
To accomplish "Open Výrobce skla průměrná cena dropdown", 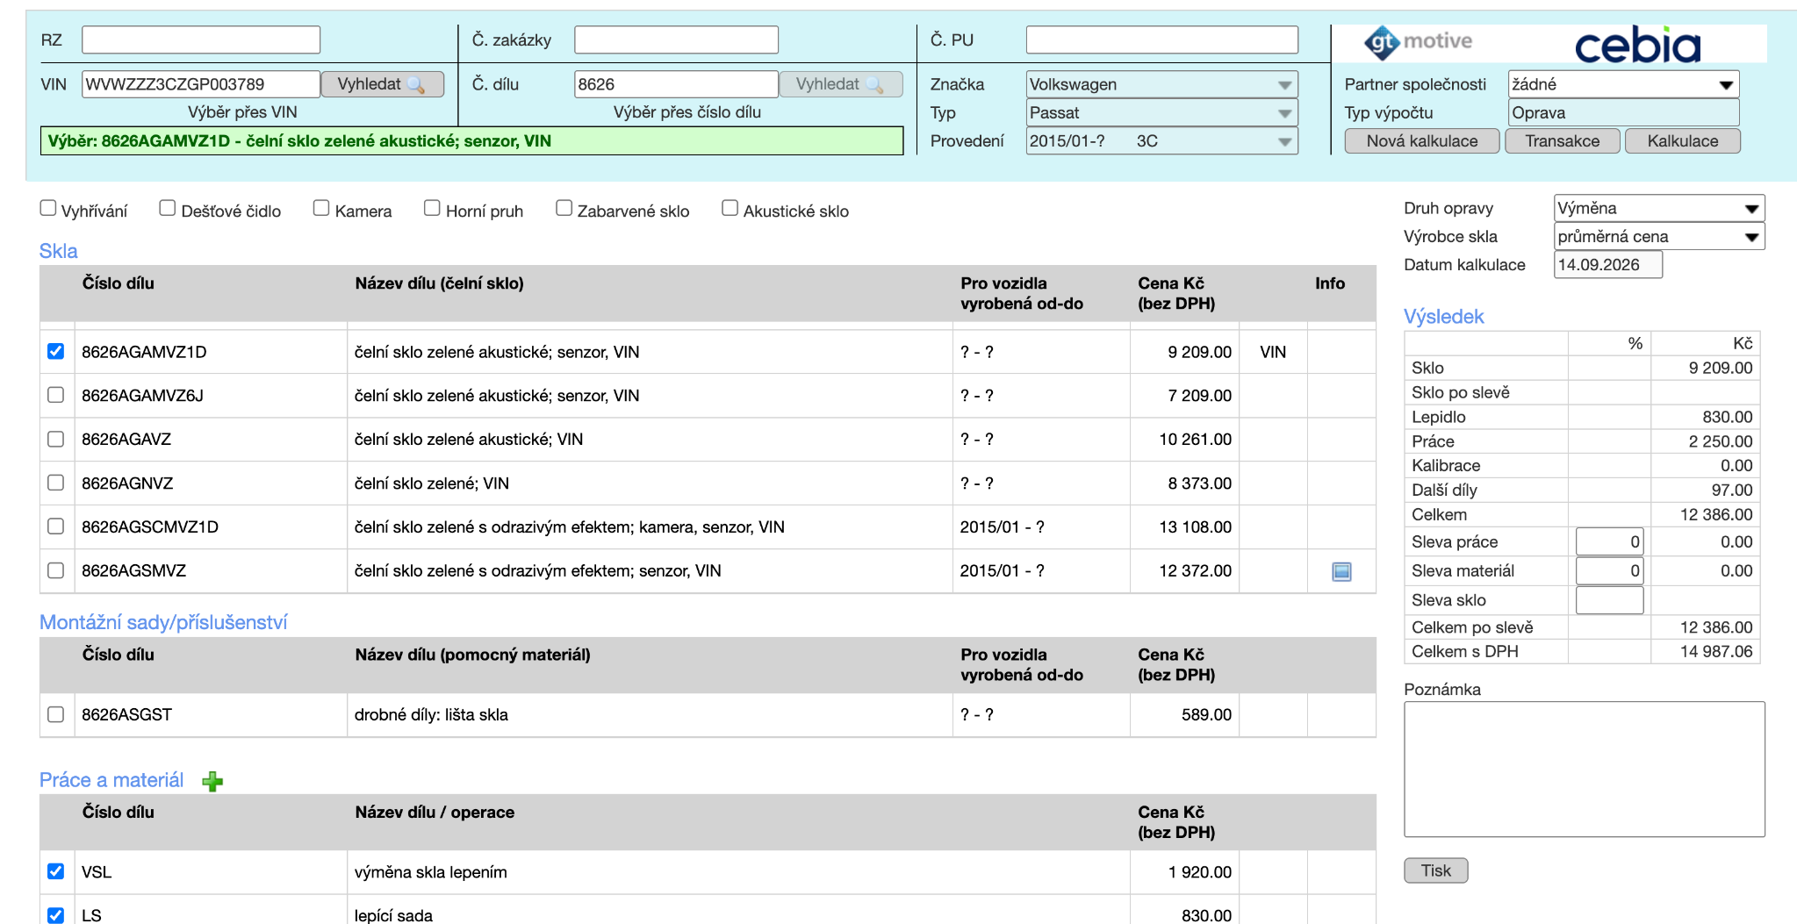I will tap(1658, 236).
